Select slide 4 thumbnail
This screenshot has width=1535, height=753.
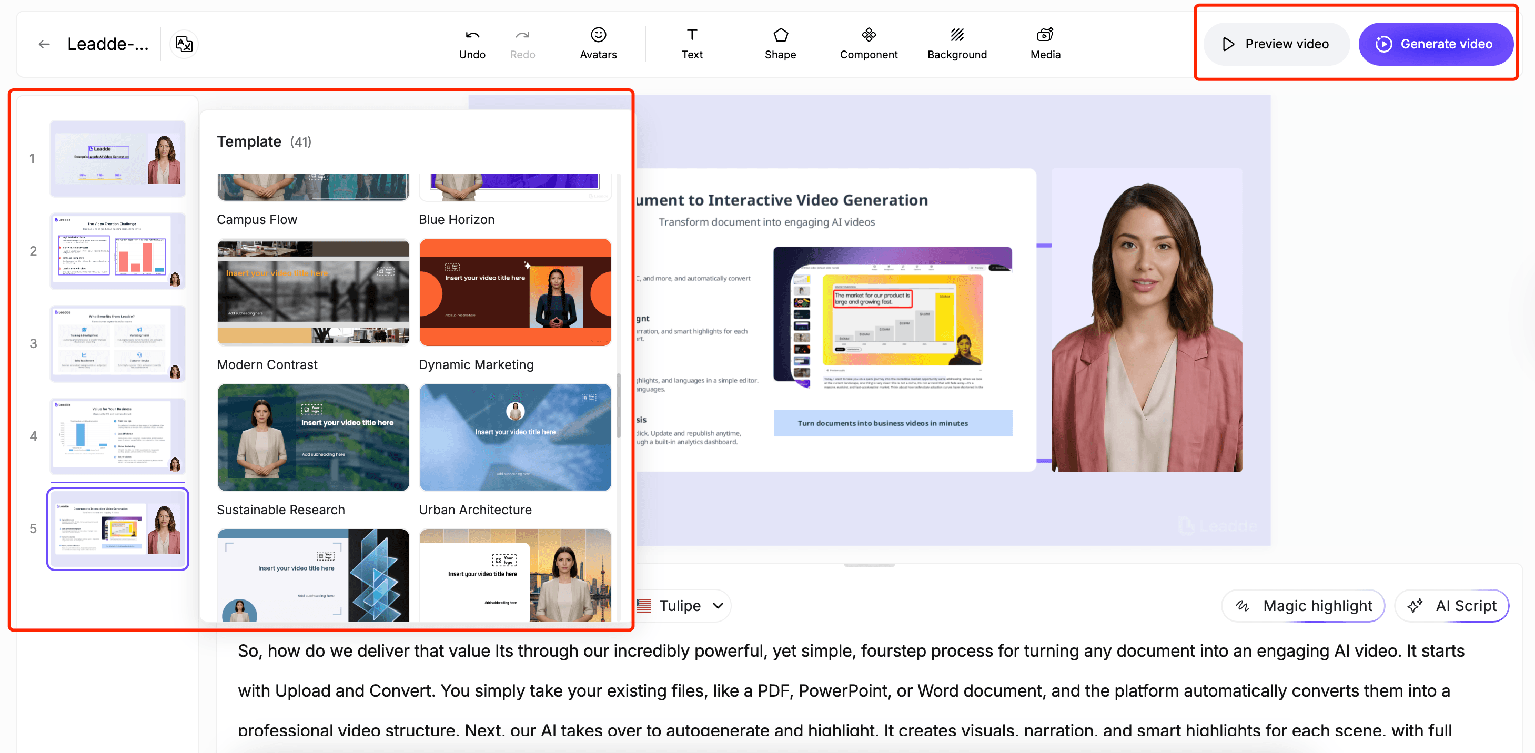tap(117, 436)
